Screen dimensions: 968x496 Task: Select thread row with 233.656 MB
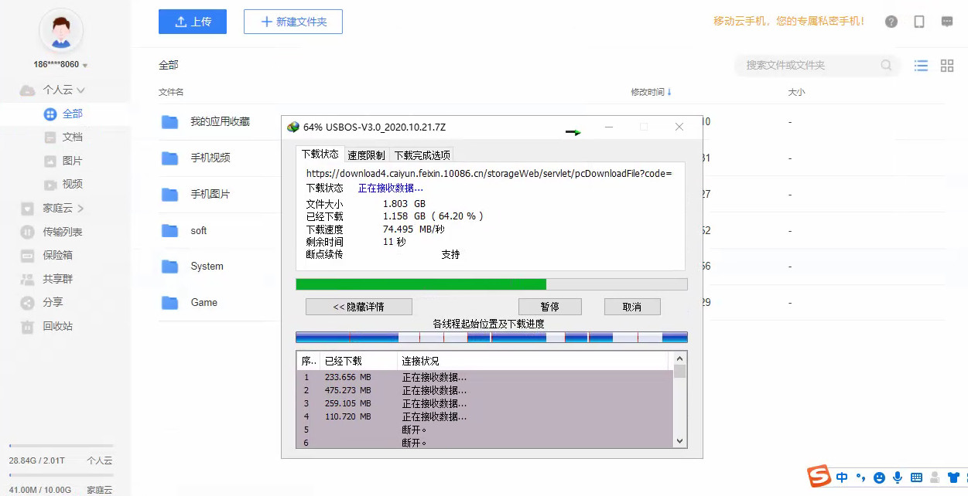(484, 378)
